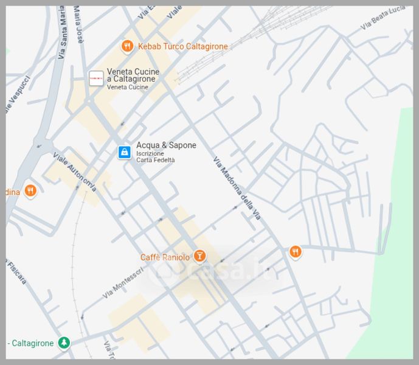Click the "Veneta Cucine a Caltagirone" place name
Viewport: 419px width, 365px height.
click(x=133, y=75)
